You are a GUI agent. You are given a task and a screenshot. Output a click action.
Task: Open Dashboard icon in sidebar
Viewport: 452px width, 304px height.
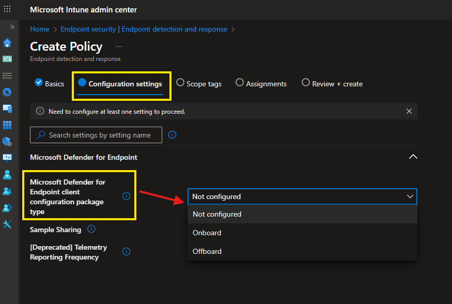tap(7, 59)
